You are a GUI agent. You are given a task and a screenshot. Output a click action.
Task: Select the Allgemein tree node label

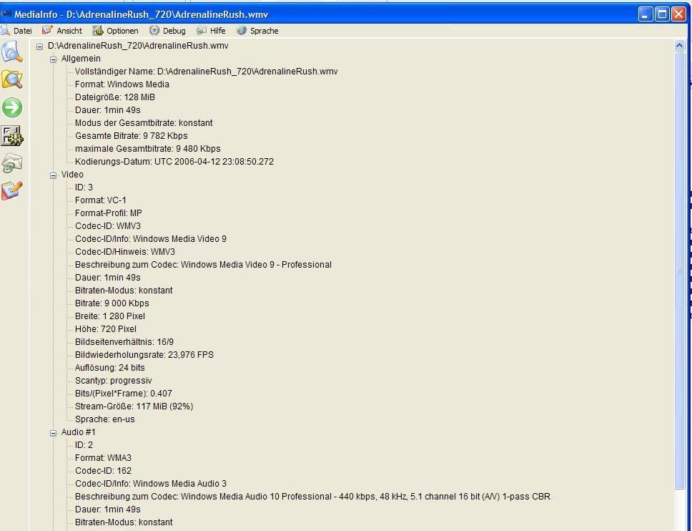pos(81,59)
